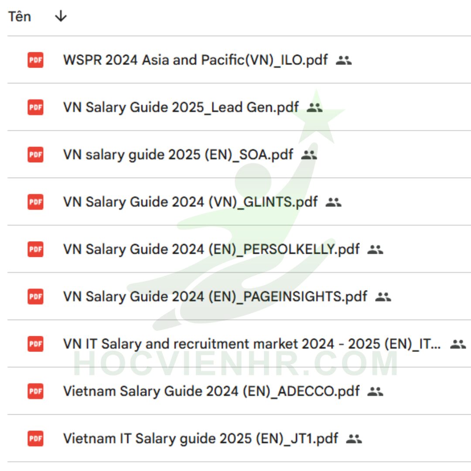Open WSPR 2024 Asia and Pacific(VN)_ILO.pdf
The width and height of the screenshot is (471, 471).
coord(195,60)
